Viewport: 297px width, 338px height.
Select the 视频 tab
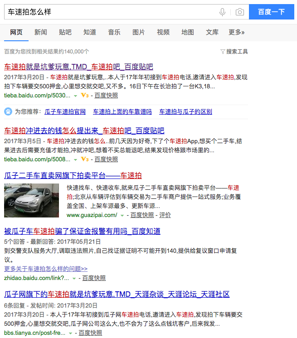(x=163, y=32)
